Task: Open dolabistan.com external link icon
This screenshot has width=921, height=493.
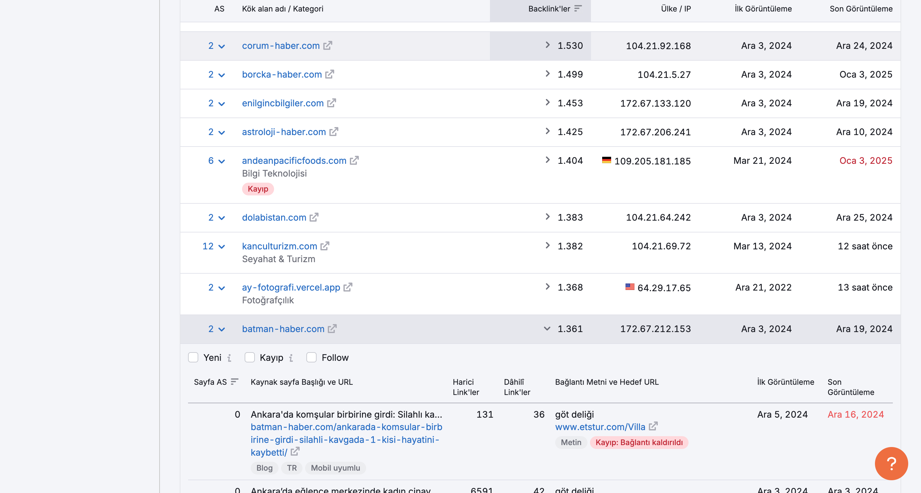Action: [x=314, y=217]
